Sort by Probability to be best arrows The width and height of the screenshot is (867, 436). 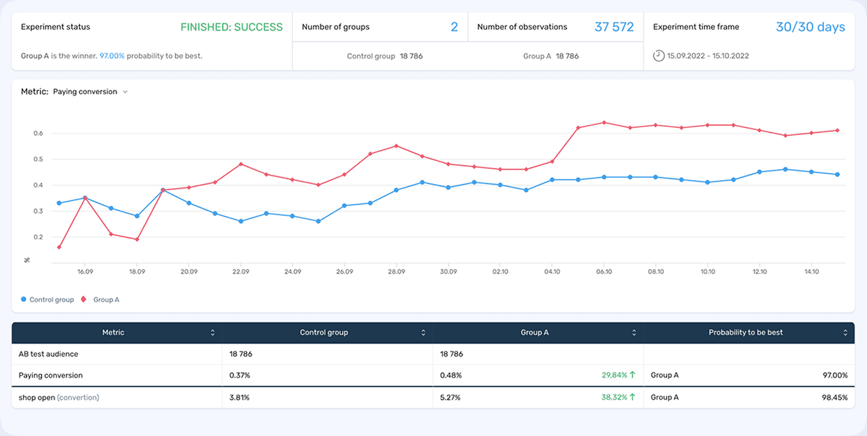coord(845,333)
